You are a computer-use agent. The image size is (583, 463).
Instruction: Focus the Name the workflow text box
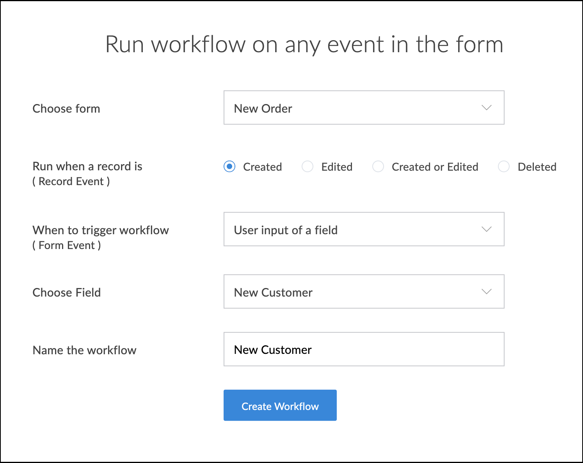pyautogui.click(x=364, y=349)
